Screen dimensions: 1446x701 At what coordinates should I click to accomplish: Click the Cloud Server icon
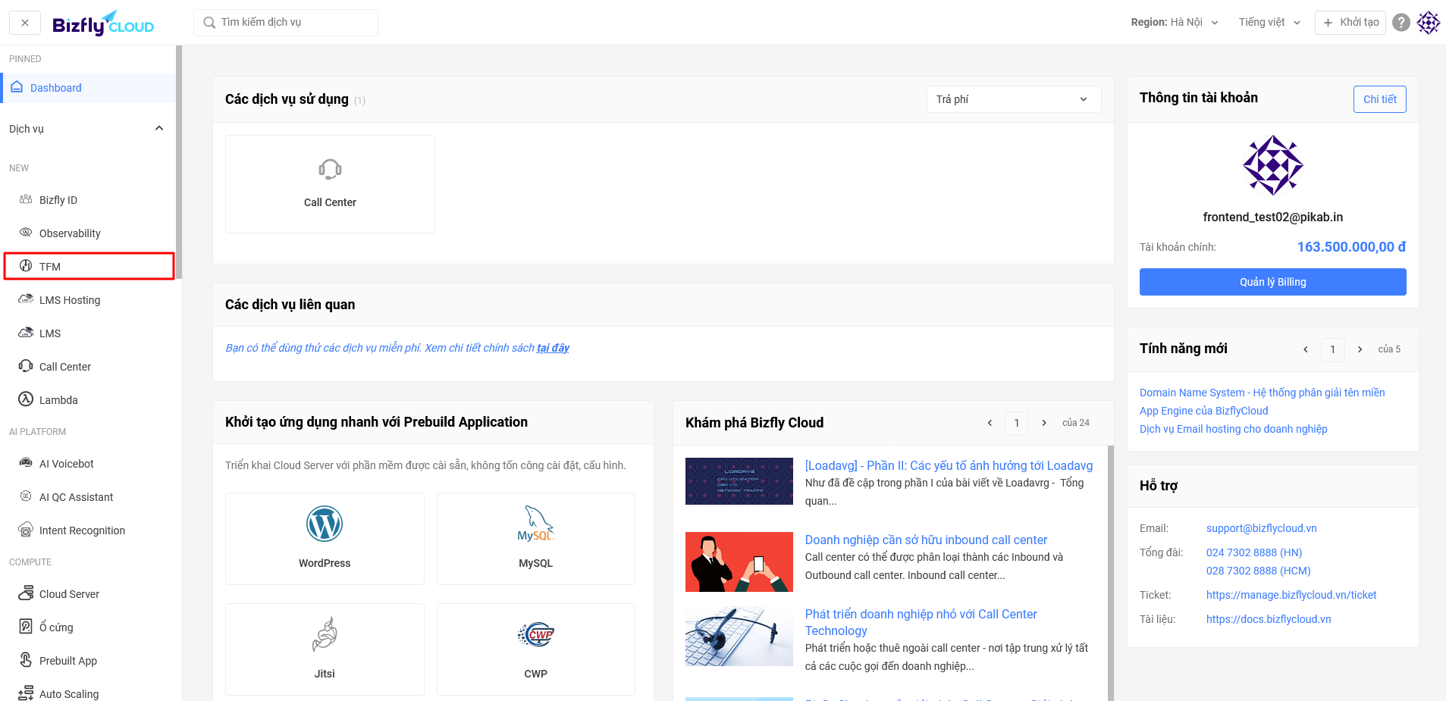tap(26, 593)
